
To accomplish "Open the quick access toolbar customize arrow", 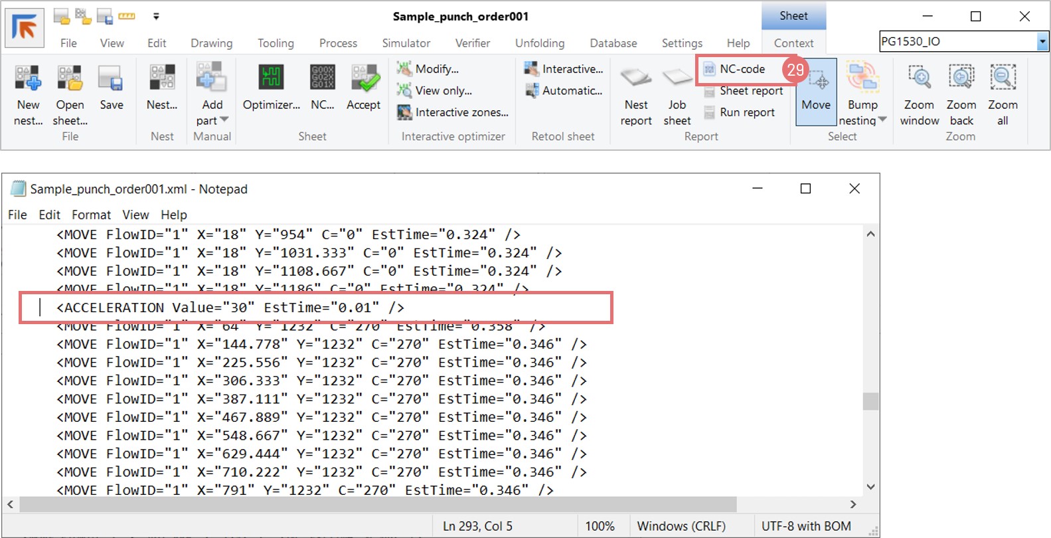I will tap(156, 16).
